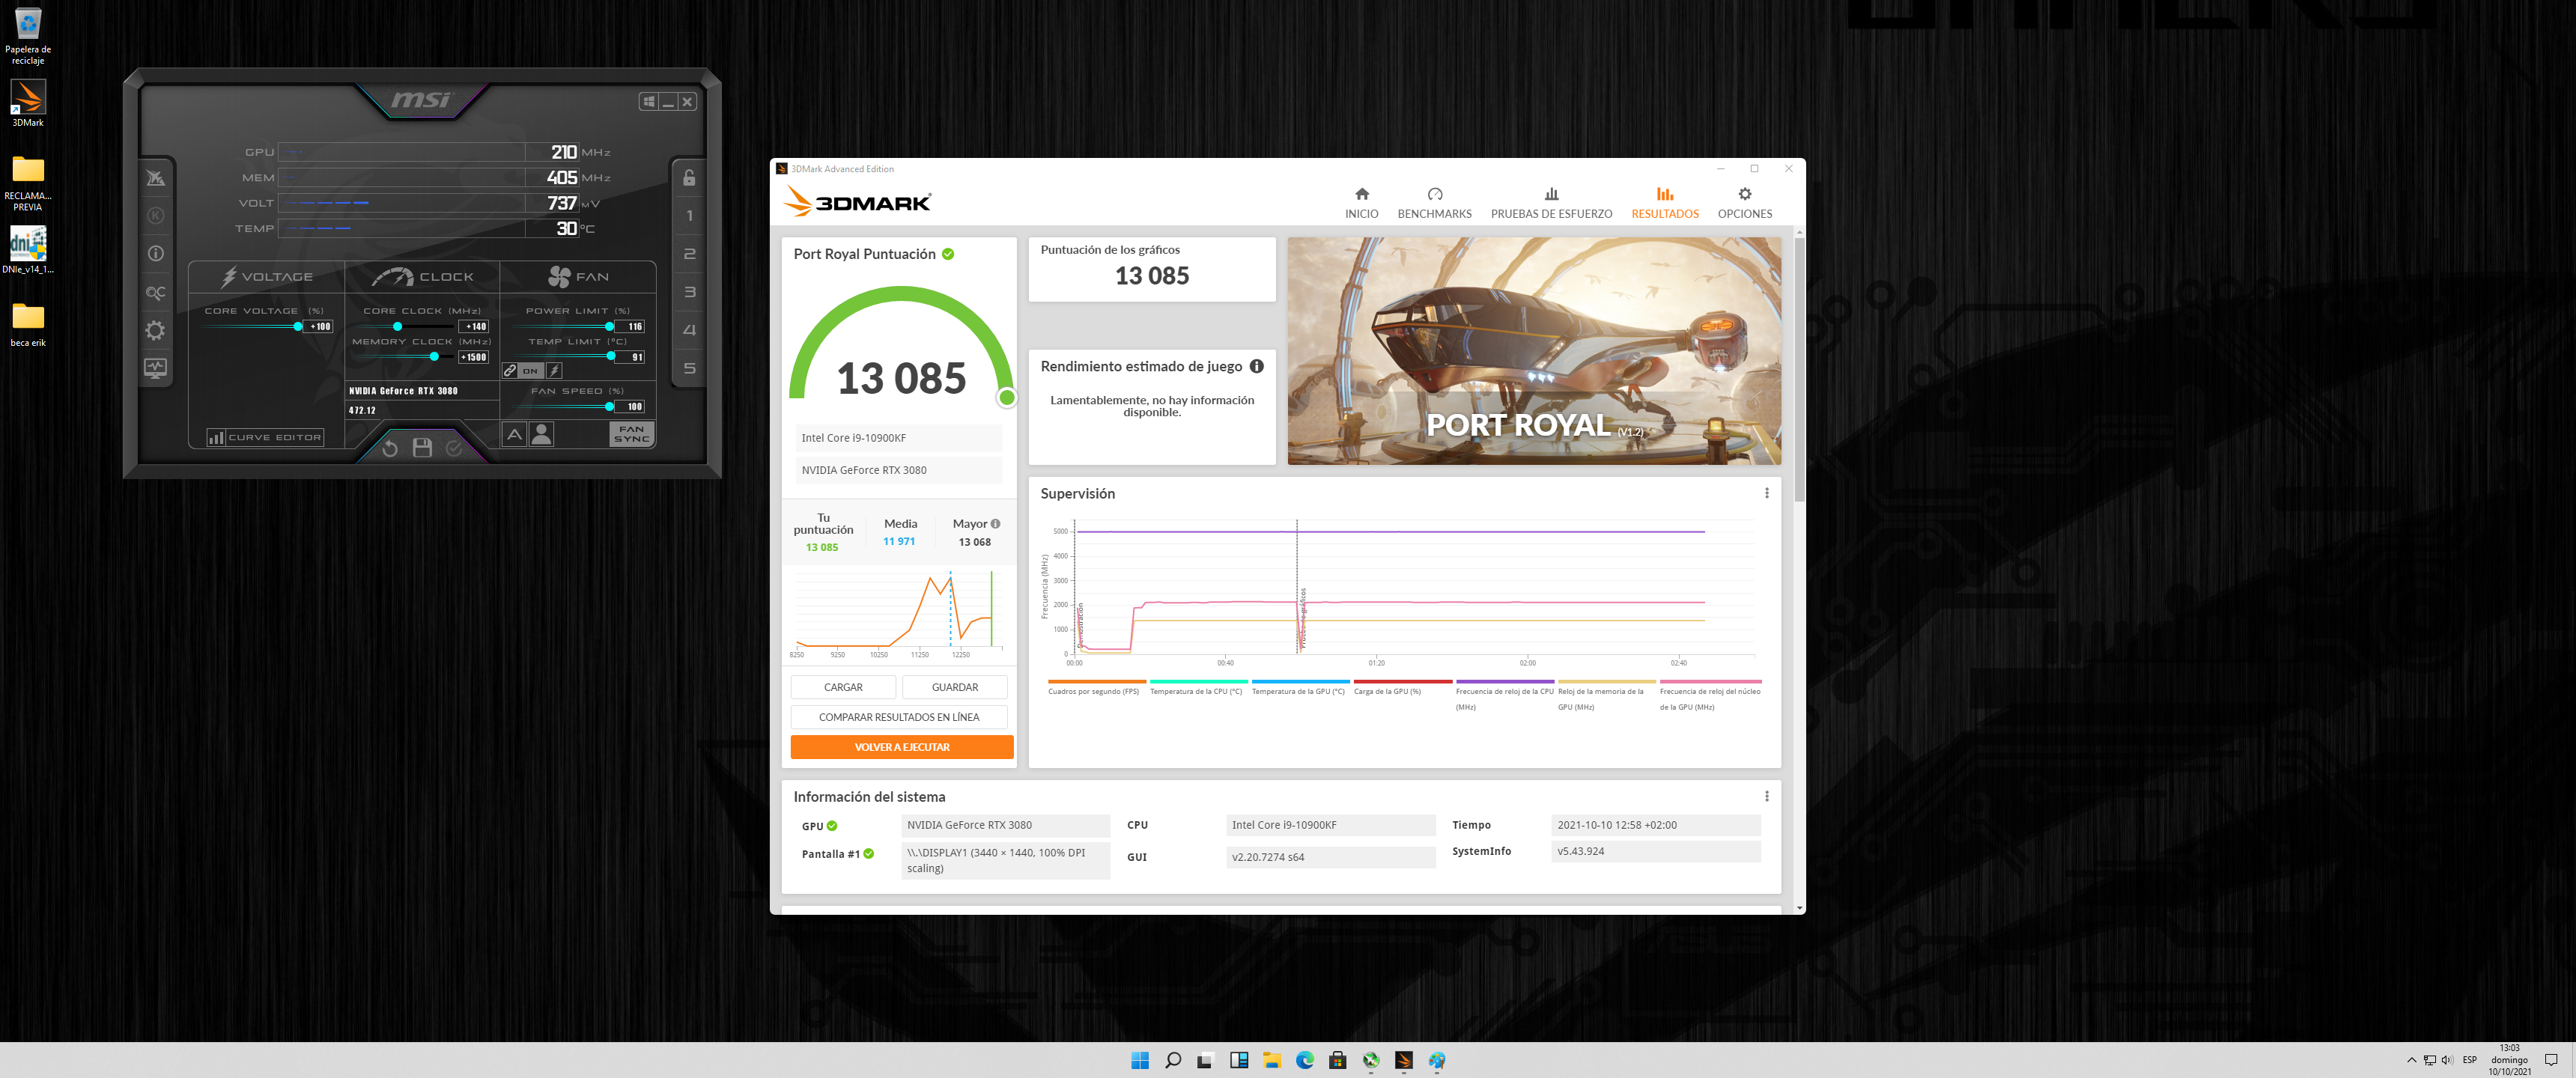The width and height of the screenshot is (2576, 1078).
Task: Click the 3DMark logo
Action: tap(858, 202)
